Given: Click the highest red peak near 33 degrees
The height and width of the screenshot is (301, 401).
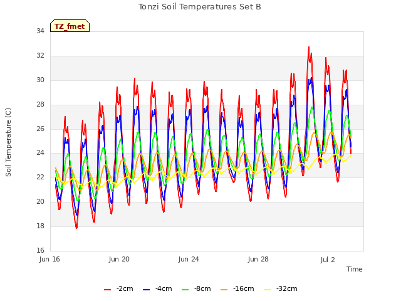Looking at the screenshot, I should (x=309, y=48).
